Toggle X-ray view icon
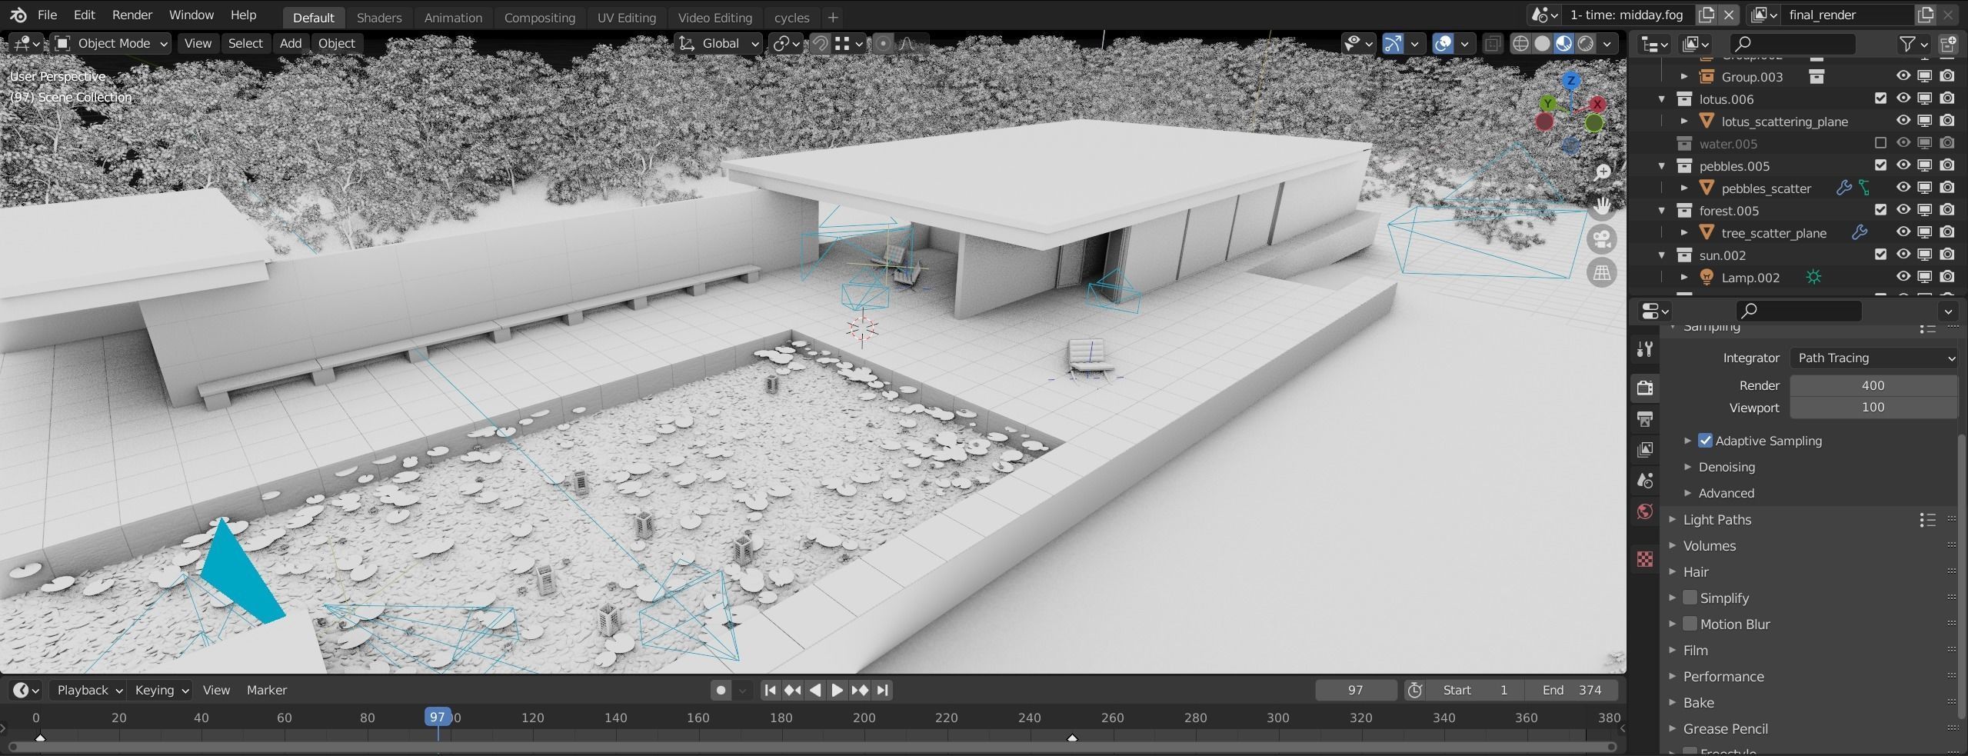 [x=1492, y=44]
